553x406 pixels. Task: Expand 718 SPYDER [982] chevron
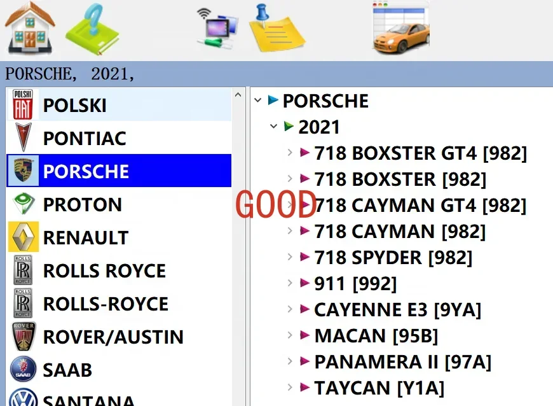[x=290, y=257]
